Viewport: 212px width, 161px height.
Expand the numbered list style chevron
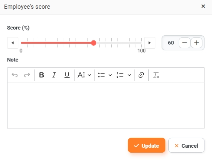tap(129, 75)
